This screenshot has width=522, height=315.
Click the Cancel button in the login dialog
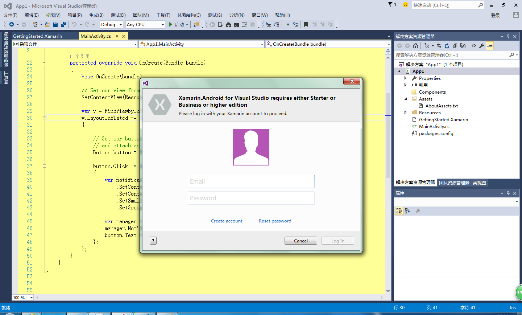pos(301,241)
